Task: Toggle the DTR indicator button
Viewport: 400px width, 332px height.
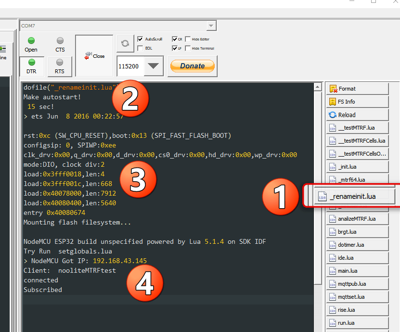Action: (32, 66)
